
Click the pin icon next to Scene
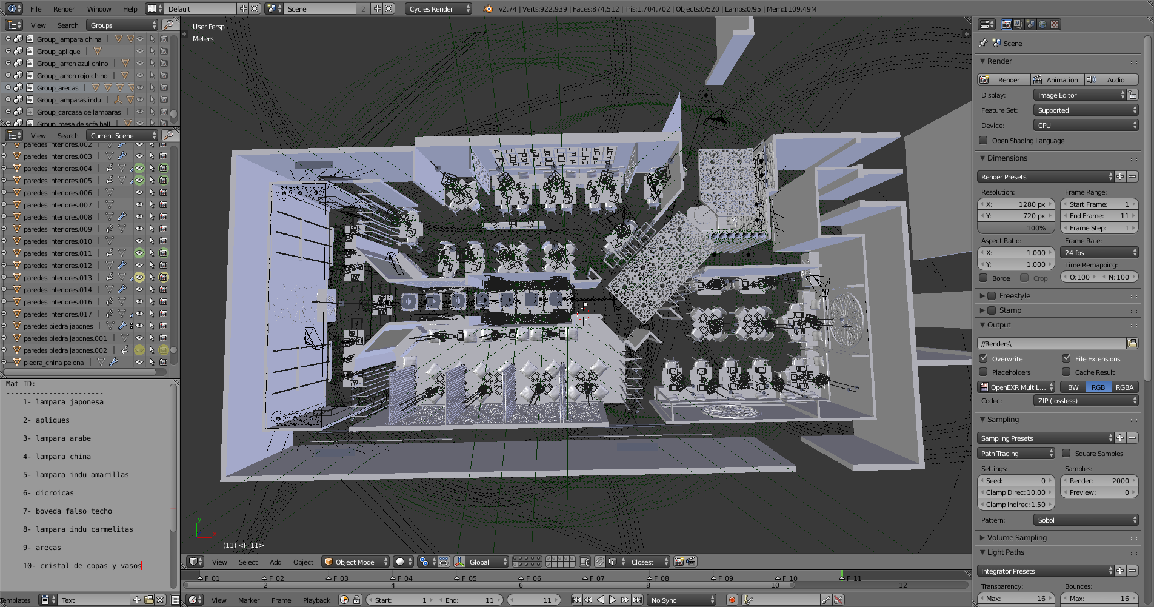point(983,44)
